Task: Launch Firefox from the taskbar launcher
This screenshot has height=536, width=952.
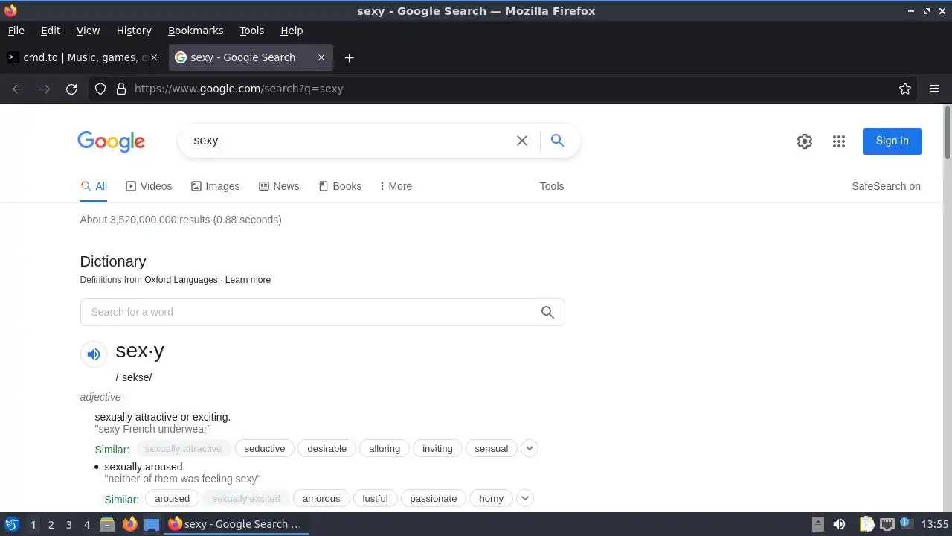Action: 129,524
